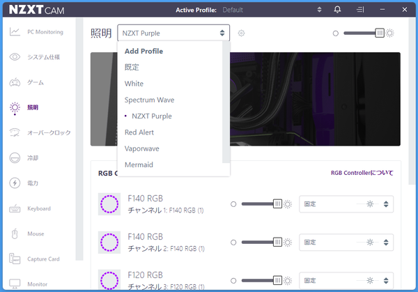The width and height of the screenshot is (418, 292).
Task: Open Active Profile selector arrows in title bar
Action: (x=319, y=10)
